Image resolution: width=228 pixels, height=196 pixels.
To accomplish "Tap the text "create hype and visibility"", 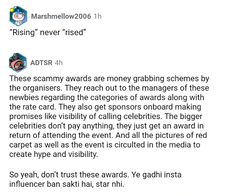I will 53,154.
